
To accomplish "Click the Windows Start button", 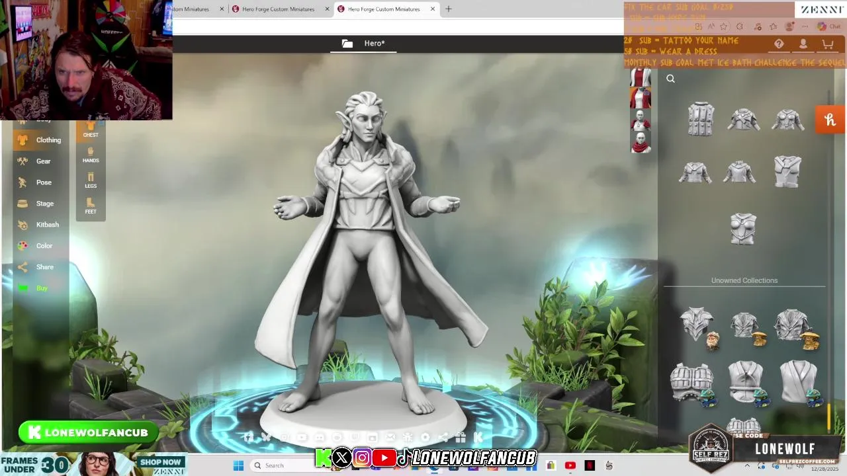I will (x=238, y=465).
